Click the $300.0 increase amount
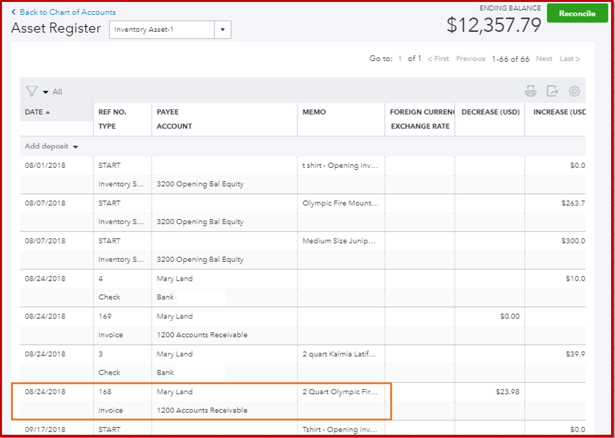615x438 pixels. pyautogui.click(x=574, y=241)
